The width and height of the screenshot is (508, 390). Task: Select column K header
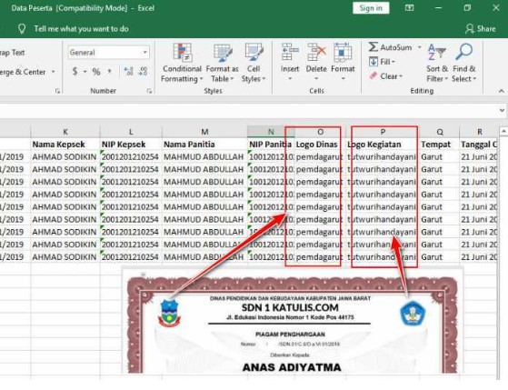[65, 132]
